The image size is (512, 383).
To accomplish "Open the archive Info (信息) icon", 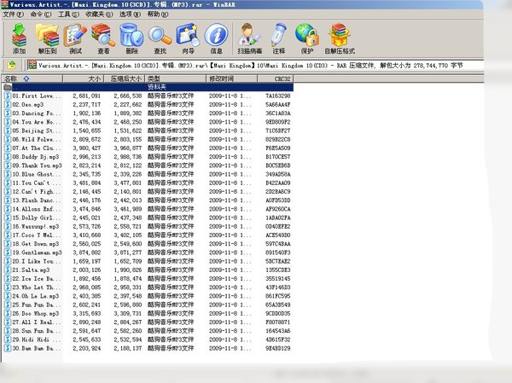I will pos(216,38).
